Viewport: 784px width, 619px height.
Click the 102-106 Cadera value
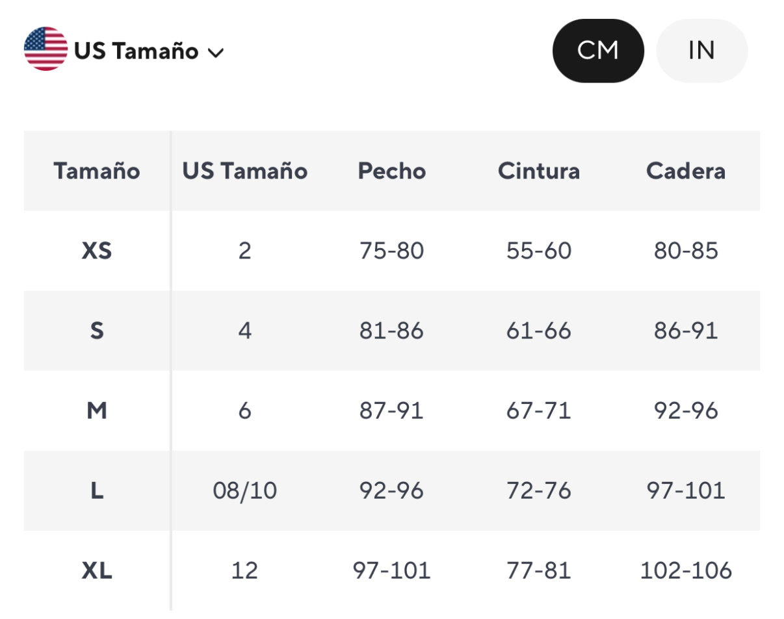686,570
